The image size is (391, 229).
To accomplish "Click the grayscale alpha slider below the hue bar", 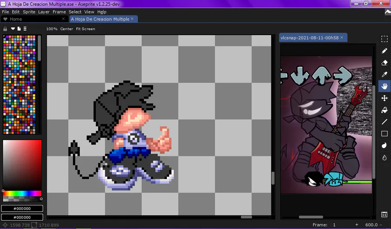I will coord(22,199).
